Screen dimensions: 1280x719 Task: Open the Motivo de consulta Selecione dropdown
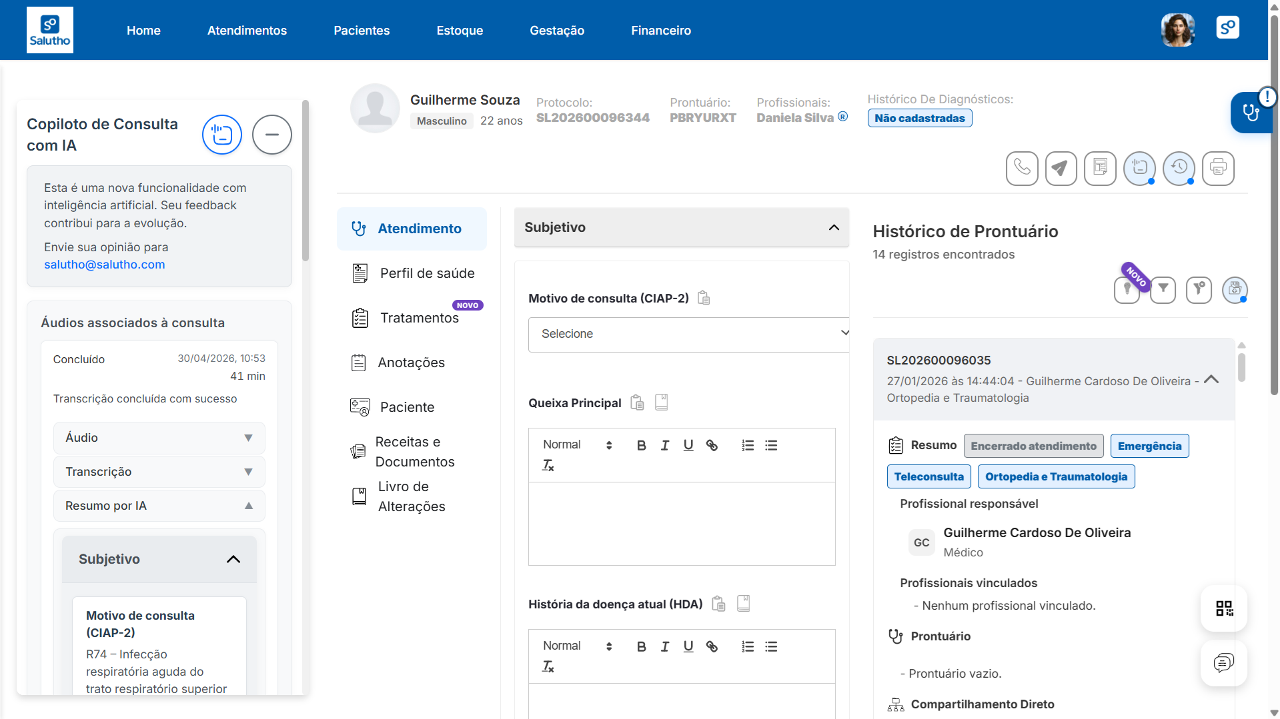688,335
